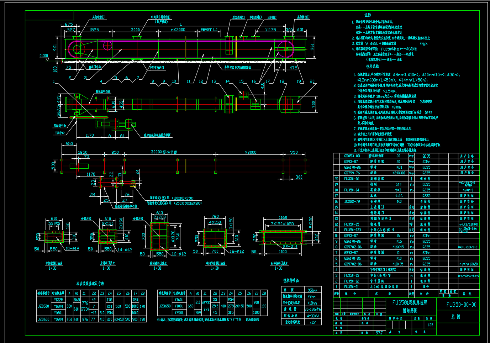The height and width of the screenshot is (343, 490).
Task: Click the GB799-76 standard in parts list
Action: pos(352,173)
